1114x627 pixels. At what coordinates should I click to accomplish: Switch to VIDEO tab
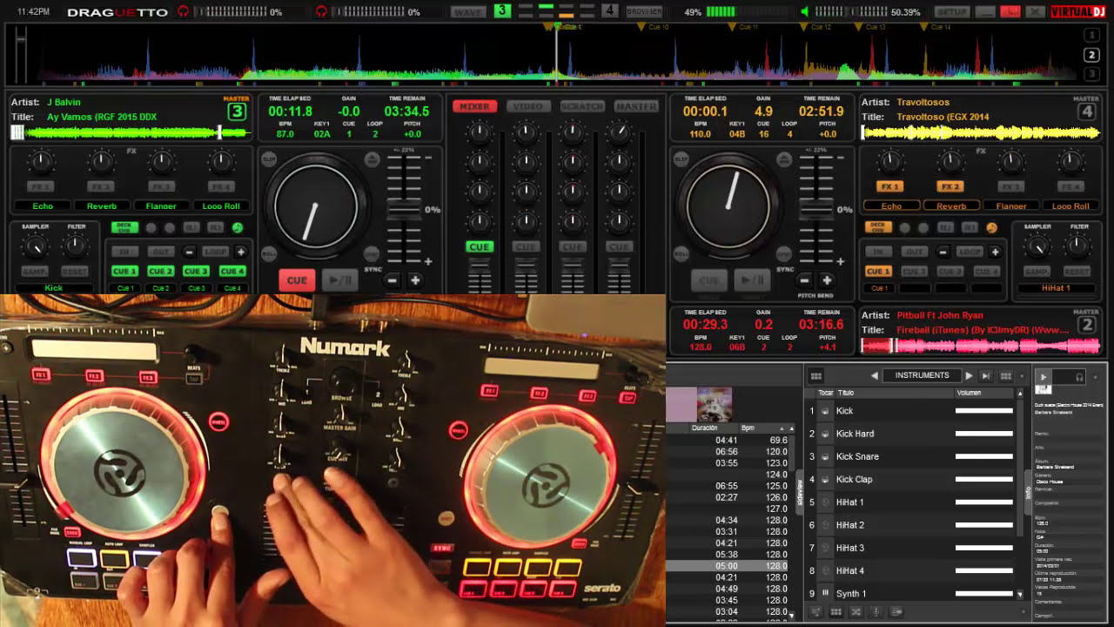[528, 106]
